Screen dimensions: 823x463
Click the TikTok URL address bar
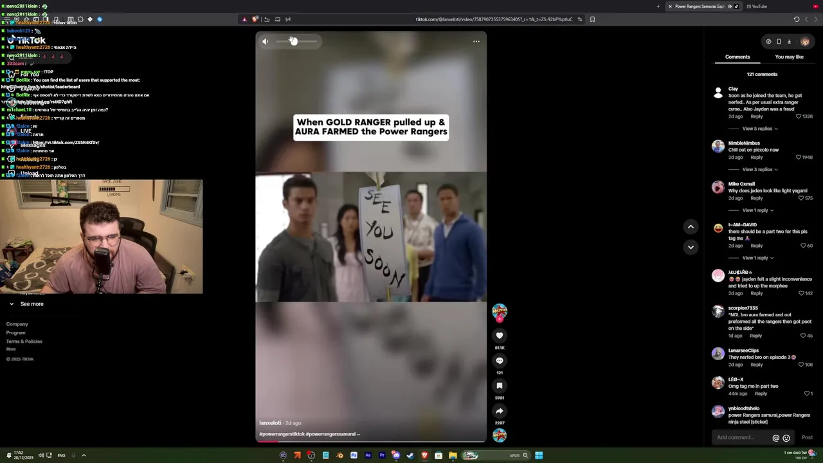[x=494, y=19]
